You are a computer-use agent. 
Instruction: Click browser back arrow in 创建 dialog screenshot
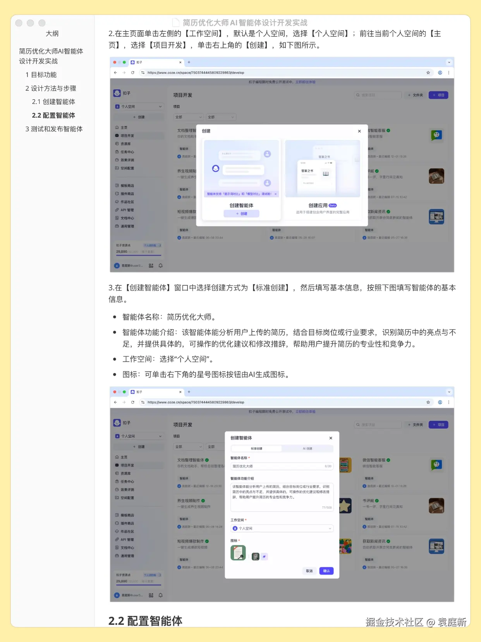click(x=115, y=72)
